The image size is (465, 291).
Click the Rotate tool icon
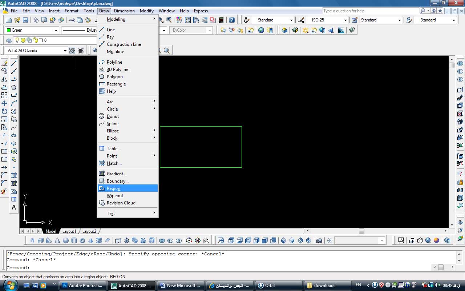coord(4,111)
